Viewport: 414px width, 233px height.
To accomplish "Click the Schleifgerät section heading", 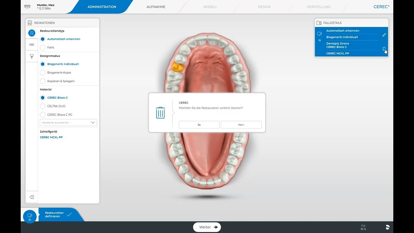I will tap(49, 132).
